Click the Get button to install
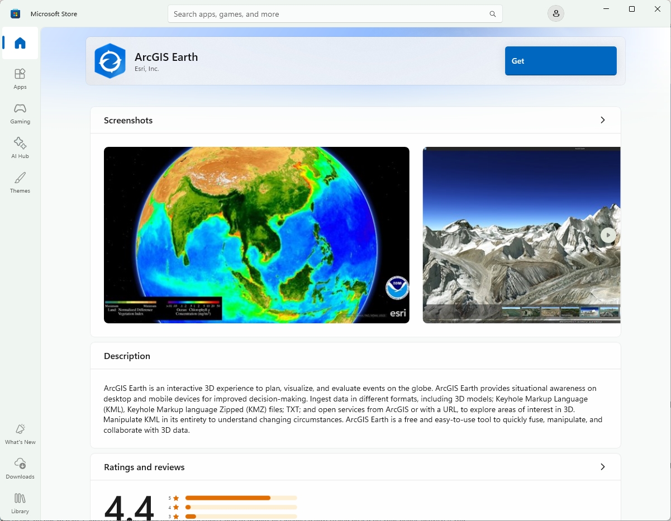This screenshot has width=671, height=521. point(560,61)
